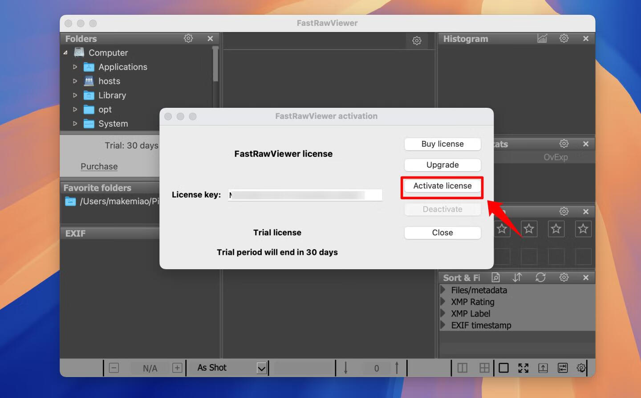
Task: Expand the opt folder triangle
Action: pos(75,109)
